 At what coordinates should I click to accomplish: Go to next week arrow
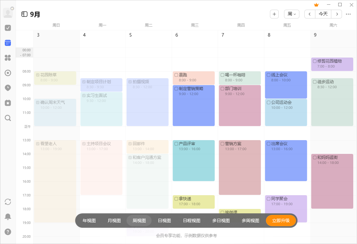[x=337, y=14]
